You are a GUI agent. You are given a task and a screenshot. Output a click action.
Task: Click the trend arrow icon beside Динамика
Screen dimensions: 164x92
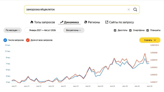[61, 22]
